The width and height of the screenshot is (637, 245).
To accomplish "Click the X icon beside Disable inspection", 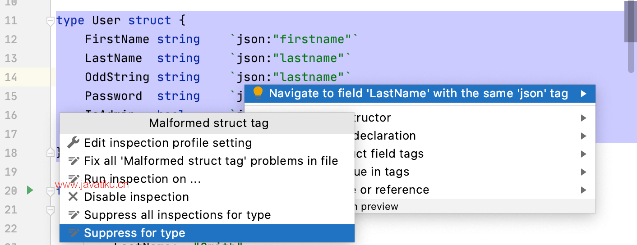I will click(x=73, y=197).
